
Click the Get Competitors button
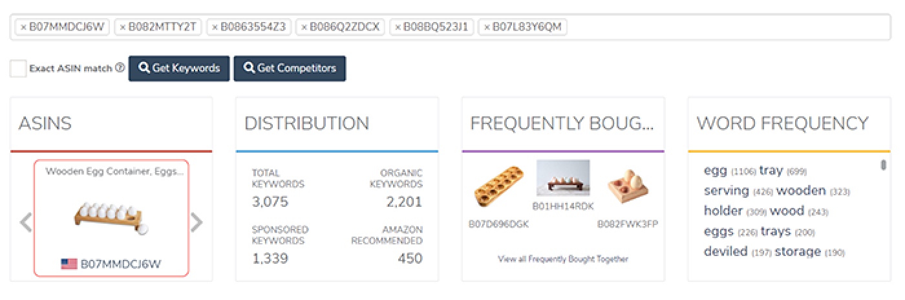point(290,69)
